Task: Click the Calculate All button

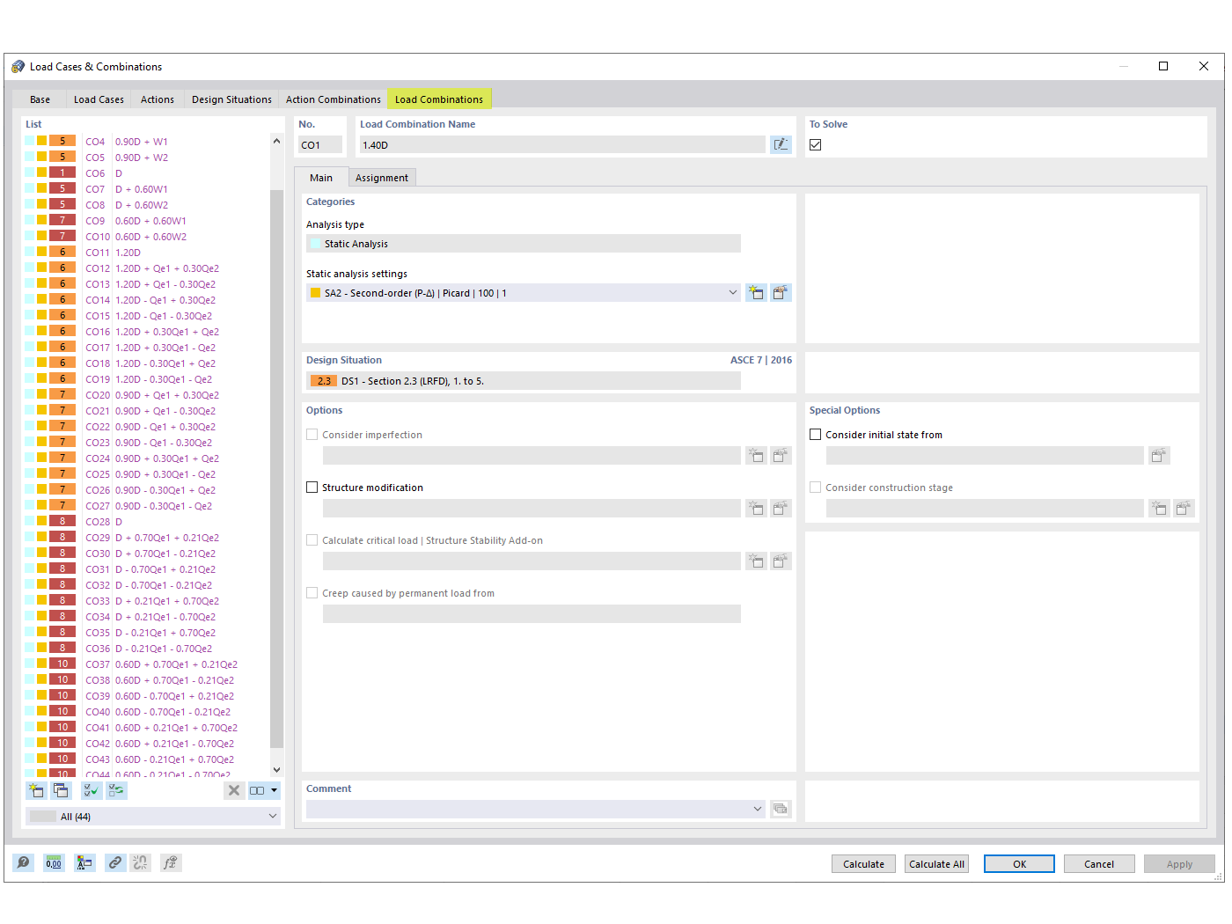Action: 937,864
